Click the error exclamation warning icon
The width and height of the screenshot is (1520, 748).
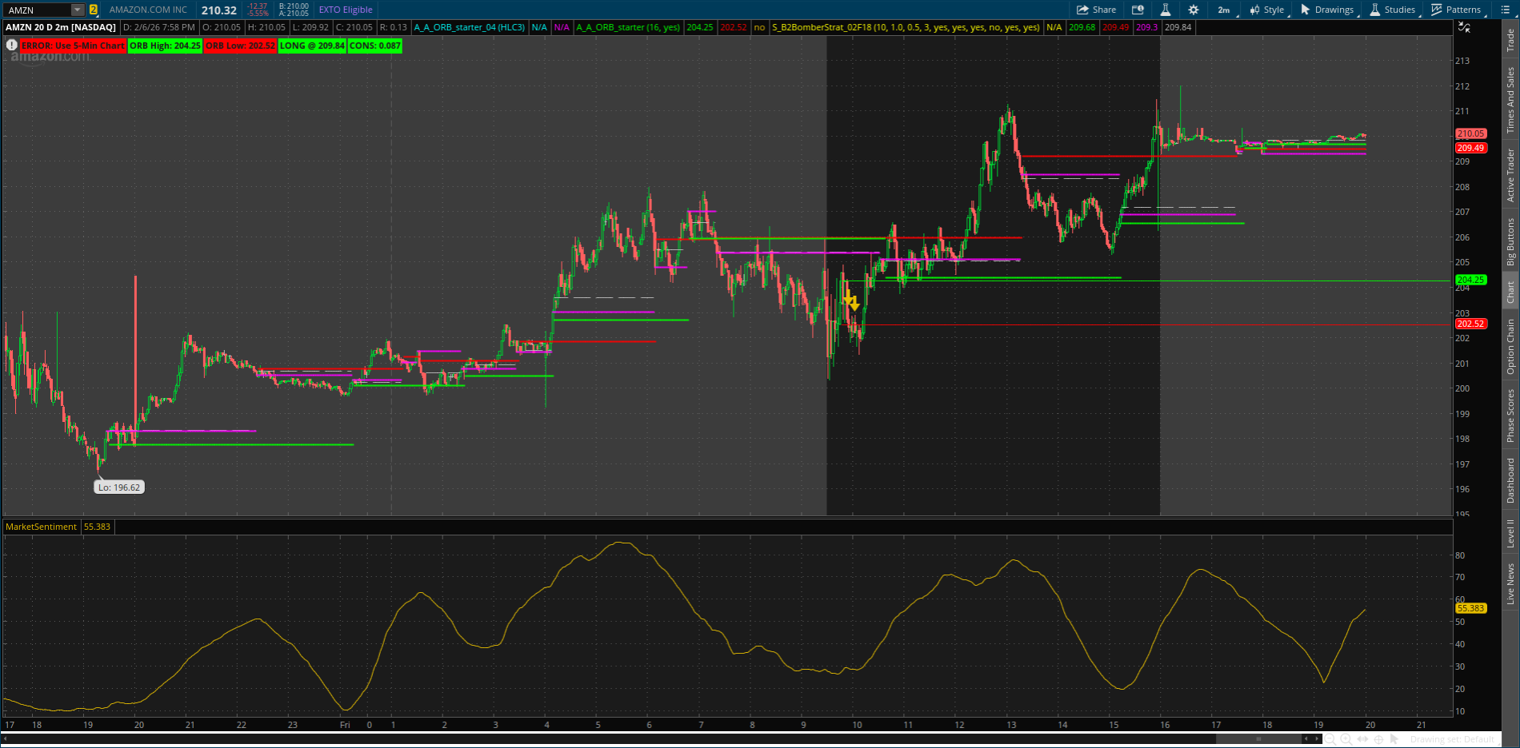click(12, 46)
